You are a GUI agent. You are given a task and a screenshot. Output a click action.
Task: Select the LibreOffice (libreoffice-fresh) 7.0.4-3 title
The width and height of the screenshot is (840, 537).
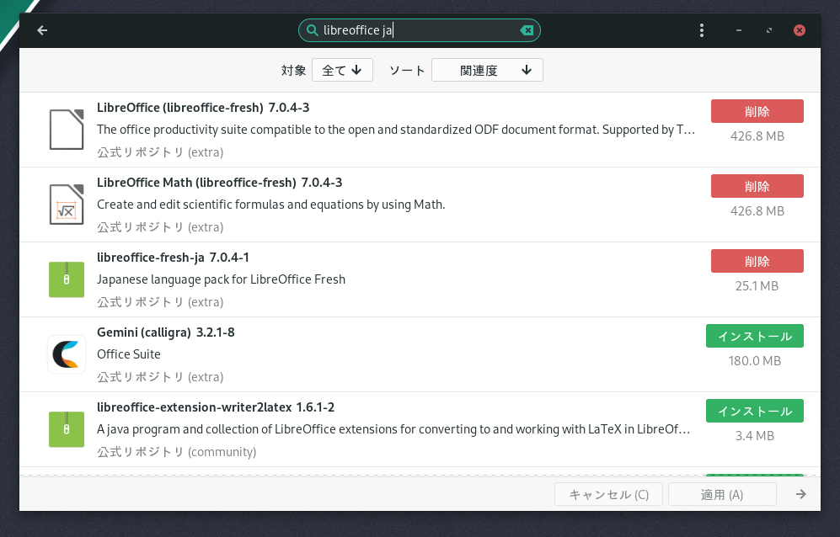[x=203, y=108]
